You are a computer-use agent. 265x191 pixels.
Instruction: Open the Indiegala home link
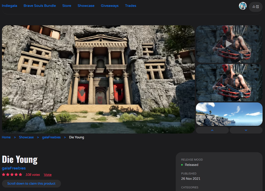[9, 6]
